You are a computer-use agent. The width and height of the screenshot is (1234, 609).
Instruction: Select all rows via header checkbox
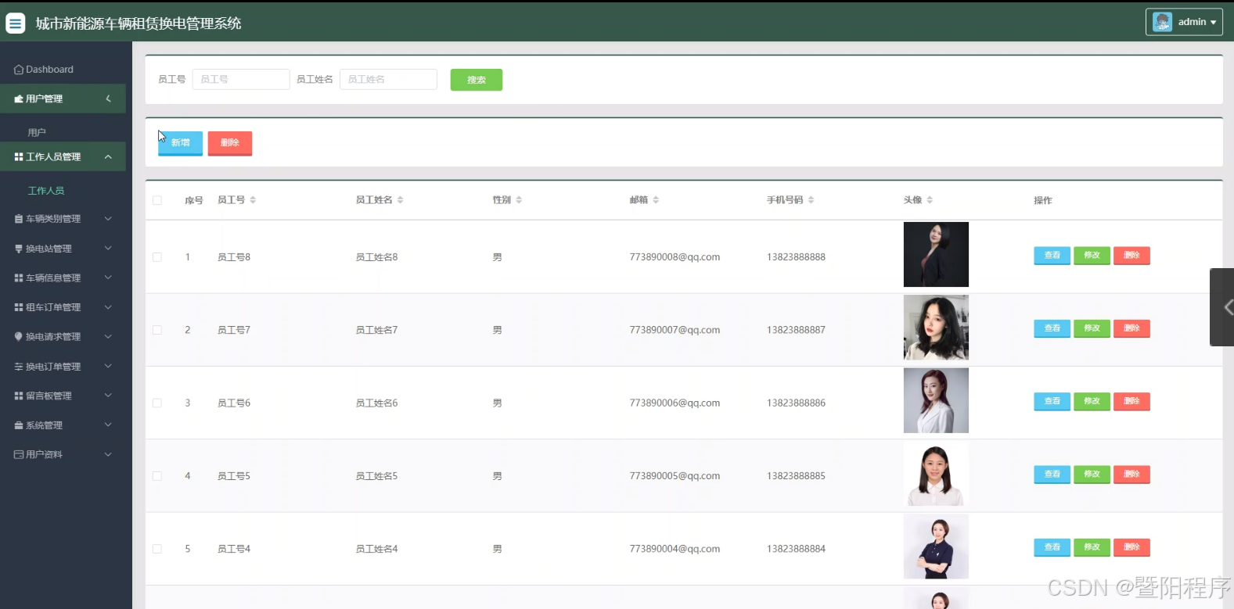[x=157, y=200]
